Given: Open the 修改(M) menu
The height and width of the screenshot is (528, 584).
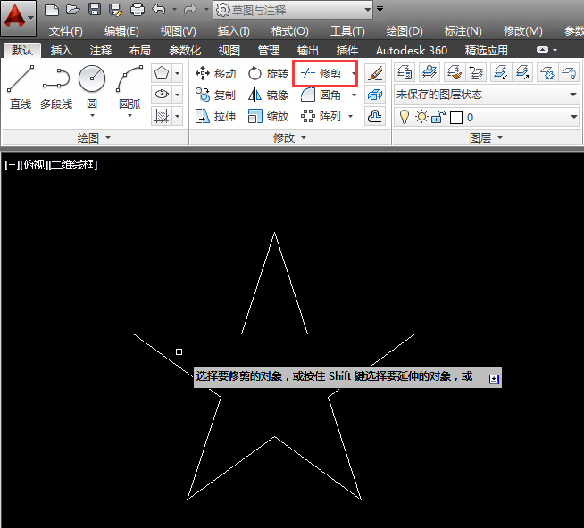Looking at the screenshot, I should click(x=522, y=31).
